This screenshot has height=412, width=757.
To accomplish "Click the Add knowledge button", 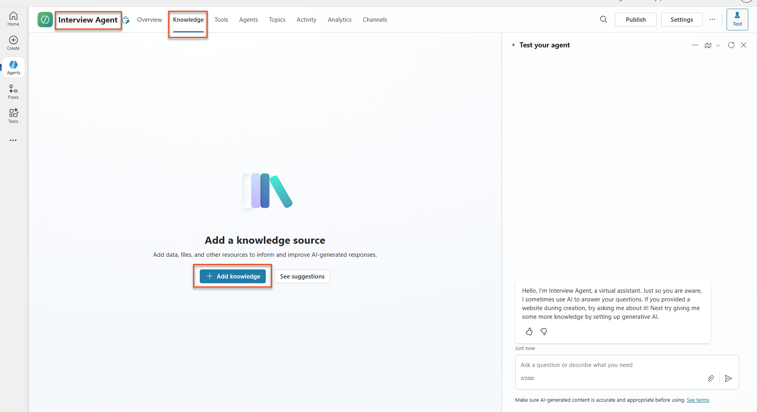I will [x=233, y=276].
